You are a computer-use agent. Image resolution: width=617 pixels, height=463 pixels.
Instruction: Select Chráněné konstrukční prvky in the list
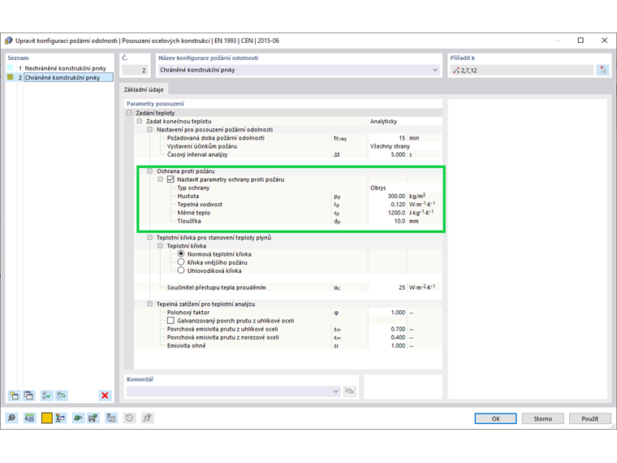pos(67,77)
